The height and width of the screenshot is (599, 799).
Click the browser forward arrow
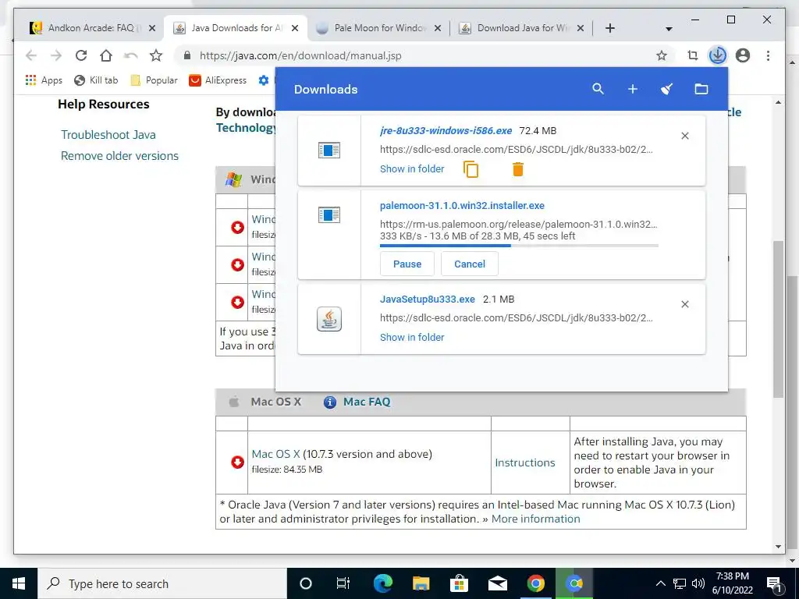coord(56,55)
